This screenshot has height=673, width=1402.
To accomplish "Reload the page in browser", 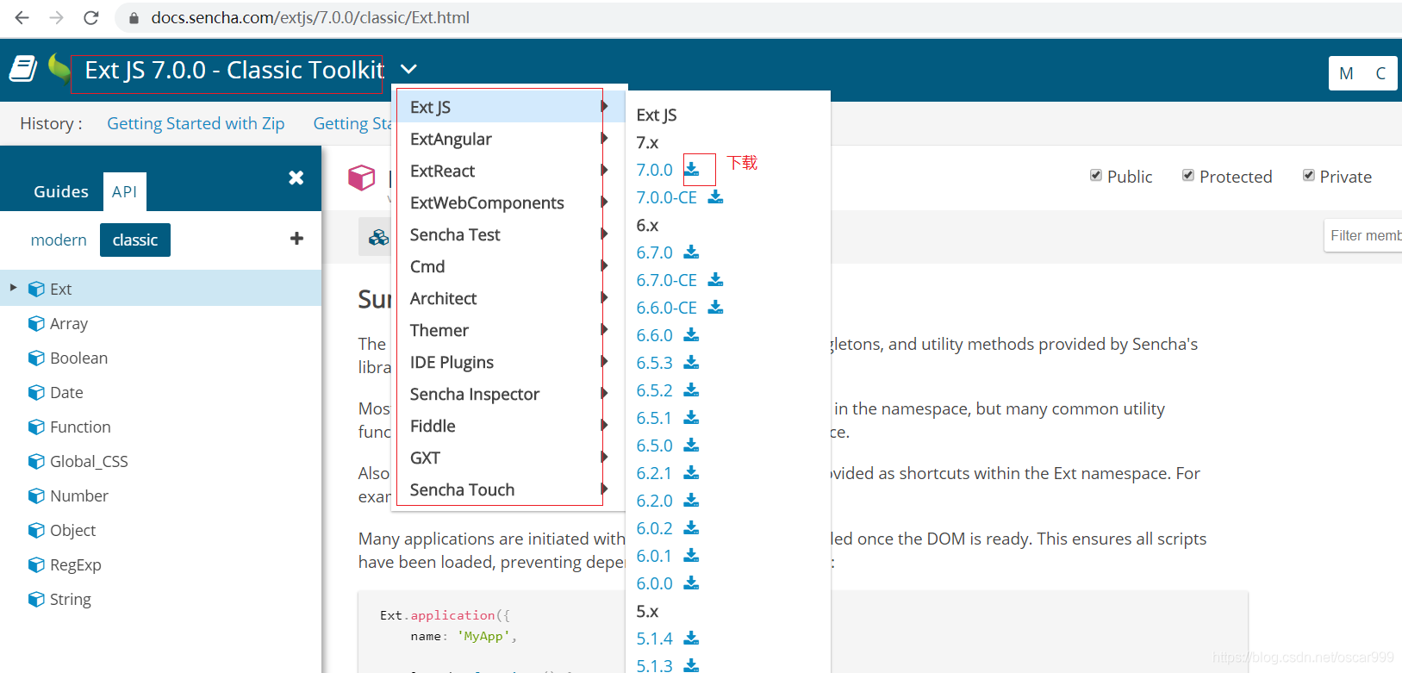I will tap(91, 17).
